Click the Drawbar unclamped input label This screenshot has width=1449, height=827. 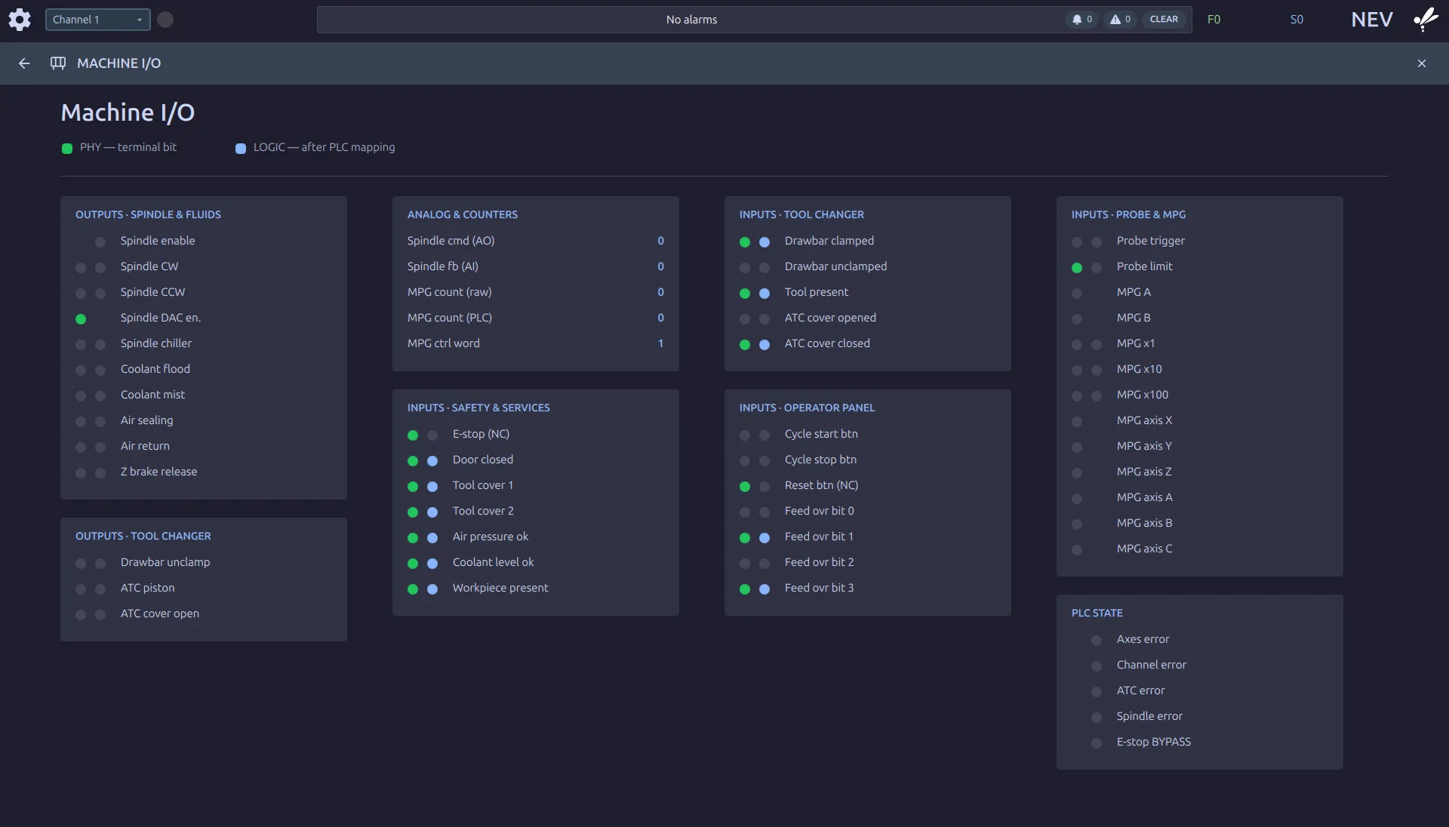click(835, 266)
